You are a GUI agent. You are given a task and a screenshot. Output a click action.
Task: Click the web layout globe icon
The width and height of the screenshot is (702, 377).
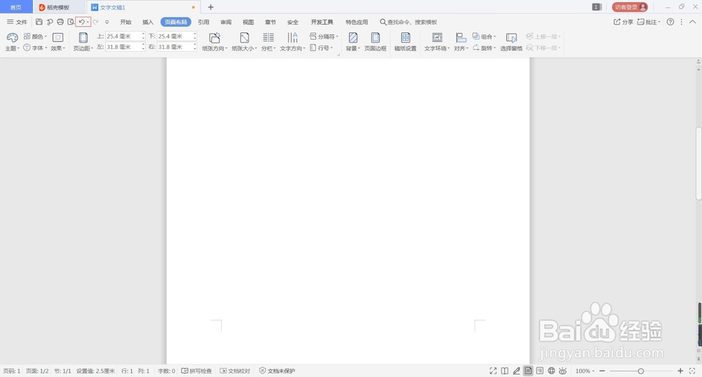tap(551, 371)
